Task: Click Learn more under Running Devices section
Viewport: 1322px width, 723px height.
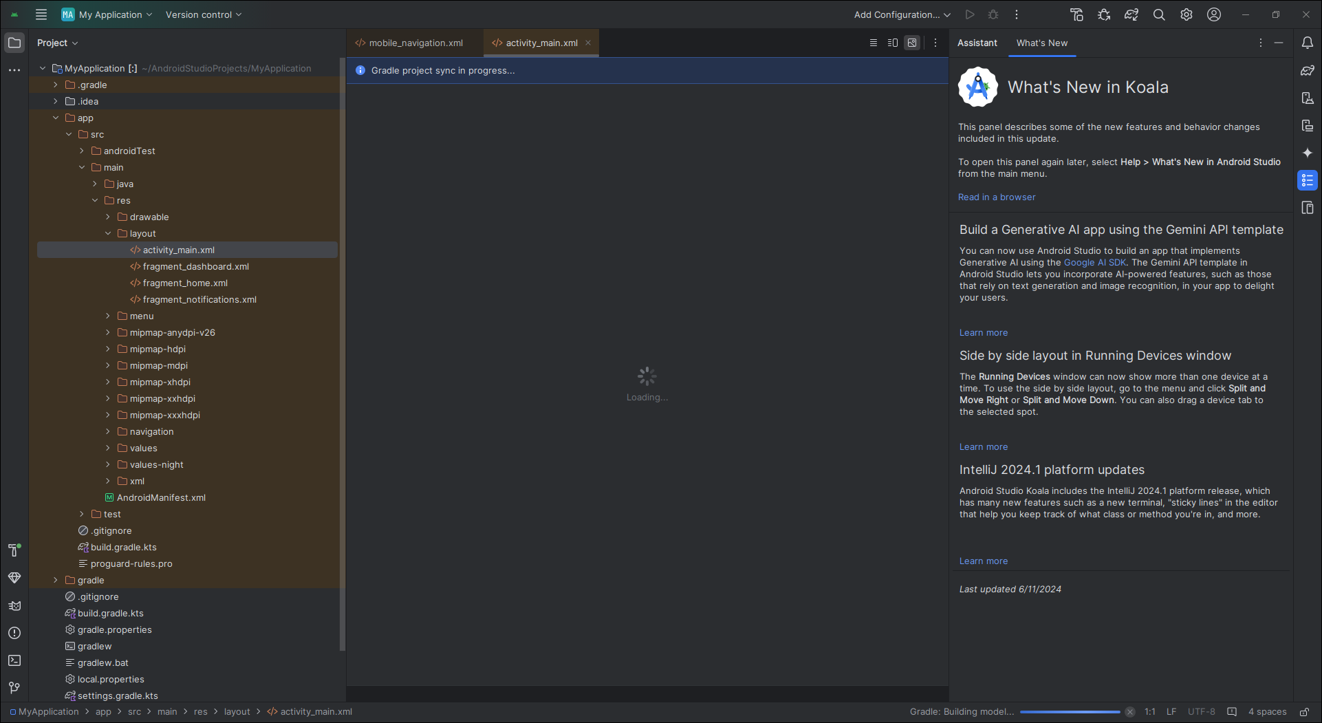Action: pyautogui.click(x=984, y=447)
